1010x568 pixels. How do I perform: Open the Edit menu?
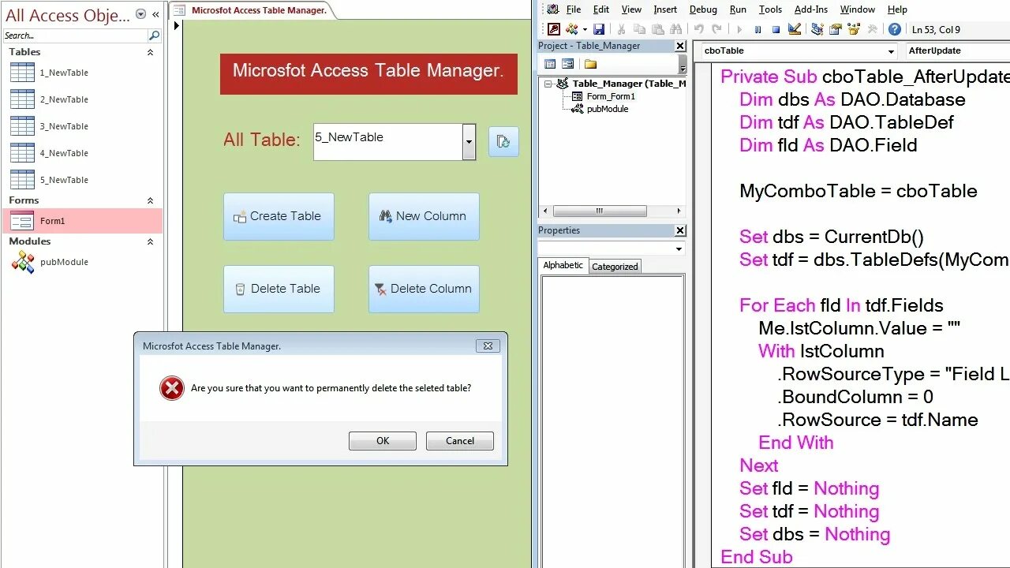coord(601,9)
